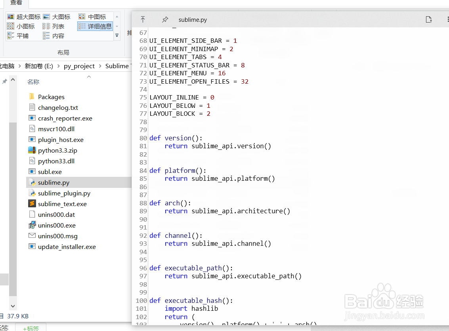Click line 100 'def executable_hash():' in preview
The height and width of the screenshot is (331, 449).
coord(191,300)
